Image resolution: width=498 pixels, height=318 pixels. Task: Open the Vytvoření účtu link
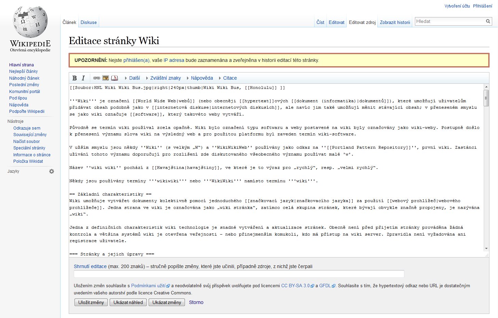(457, 6)
